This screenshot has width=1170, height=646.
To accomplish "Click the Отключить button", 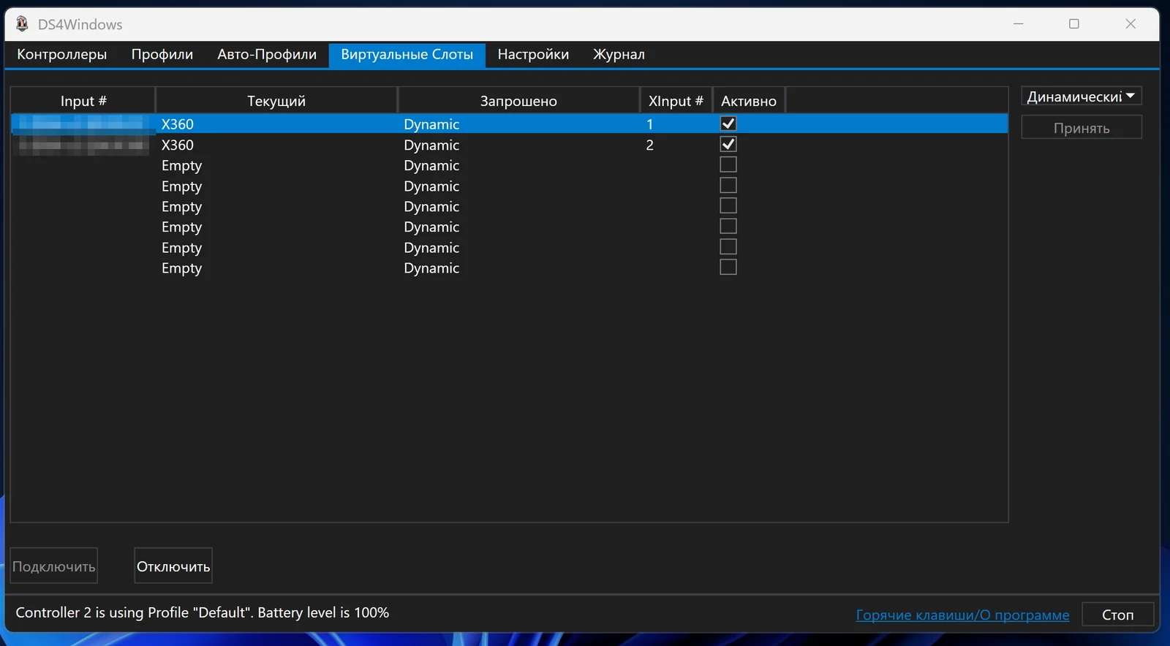I will coord(173,566).
